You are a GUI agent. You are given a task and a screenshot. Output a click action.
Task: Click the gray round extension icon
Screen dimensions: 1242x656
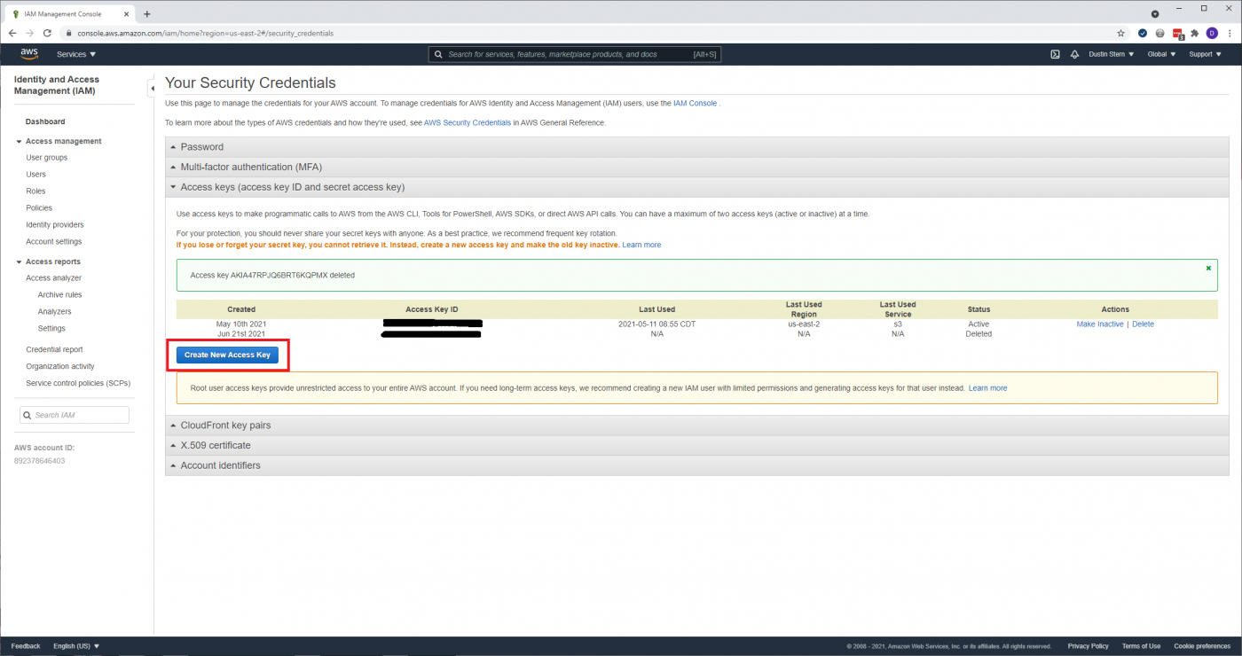pos(1159,33)
